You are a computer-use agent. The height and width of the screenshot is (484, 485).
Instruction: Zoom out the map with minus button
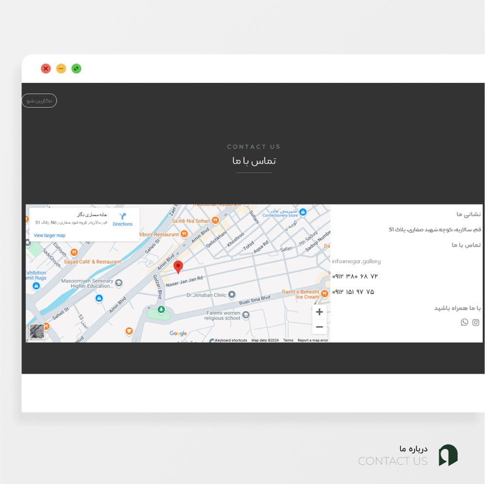[320, 327]
